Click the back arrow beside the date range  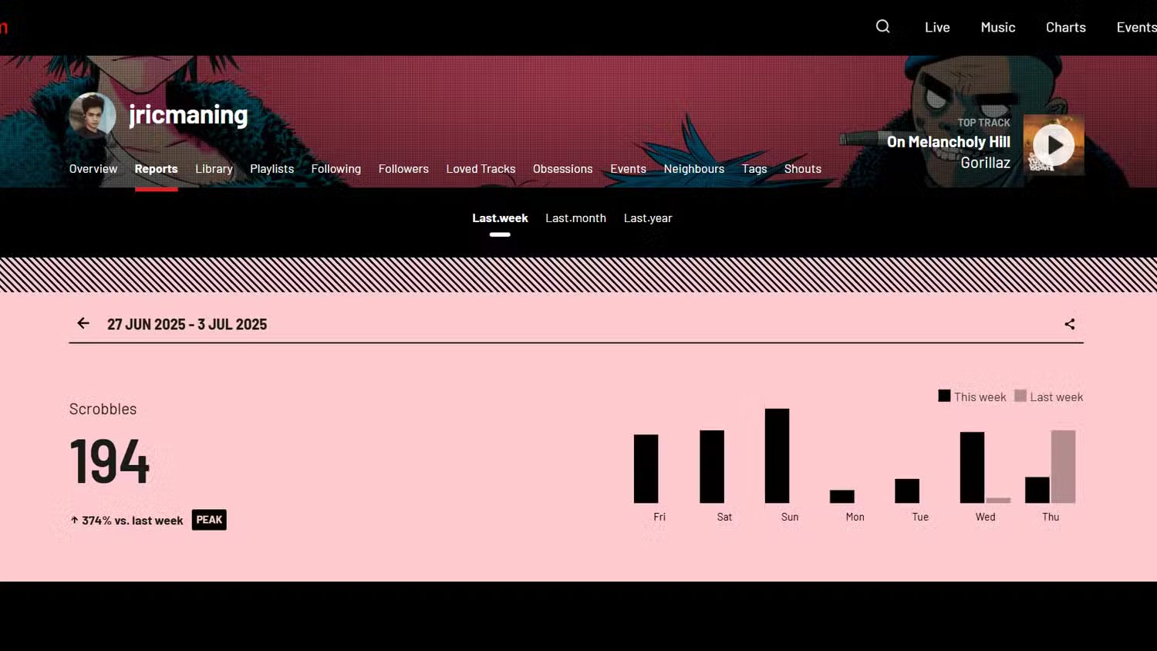(83, 323)
